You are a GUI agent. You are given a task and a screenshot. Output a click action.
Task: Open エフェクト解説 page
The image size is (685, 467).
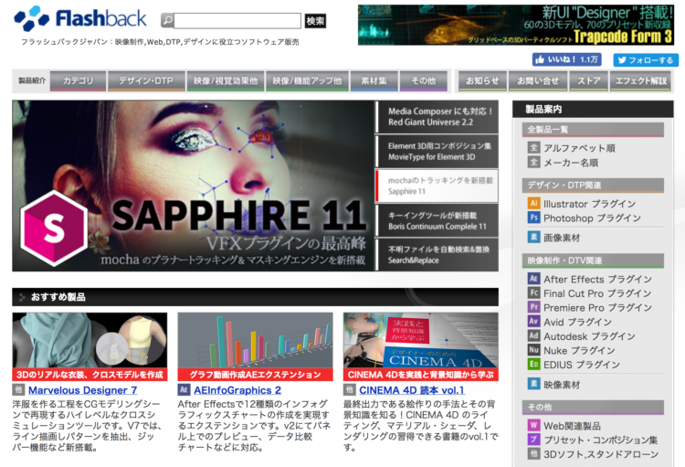[641, 81]
